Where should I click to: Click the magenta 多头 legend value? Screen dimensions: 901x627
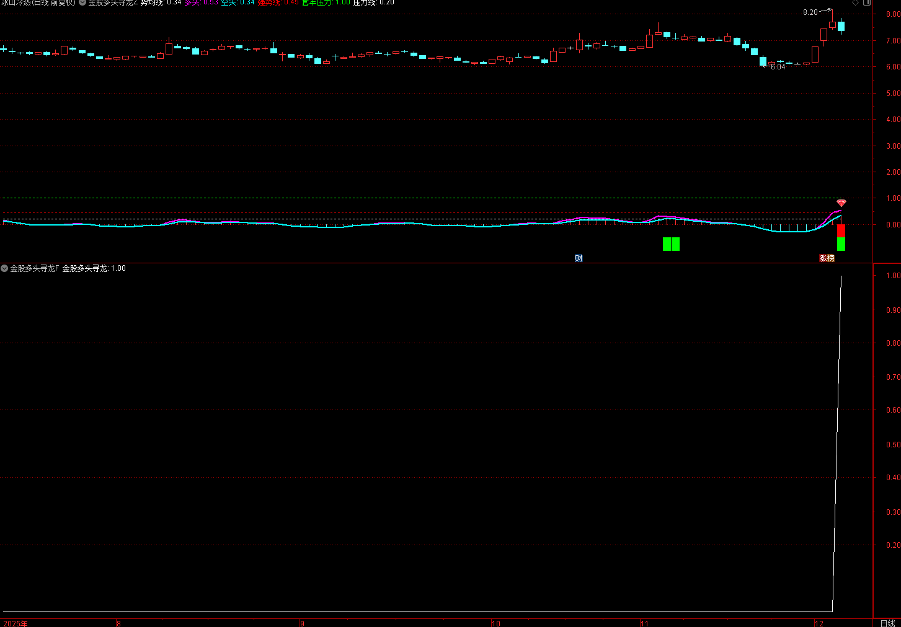tap(201, 2)
